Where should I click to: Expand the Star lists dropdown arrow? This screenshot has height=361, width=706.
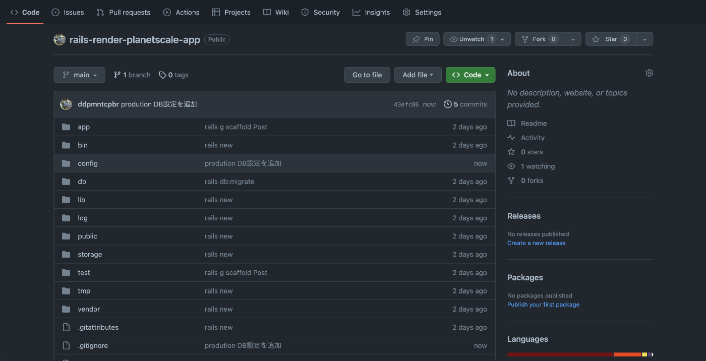[644, 39]
